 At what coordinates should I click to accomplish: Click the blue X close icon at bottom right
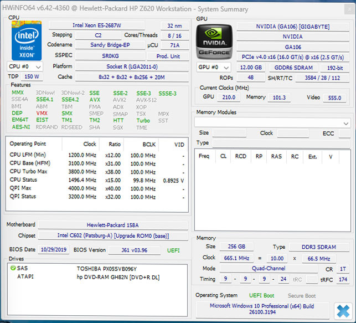coord(343,311)
